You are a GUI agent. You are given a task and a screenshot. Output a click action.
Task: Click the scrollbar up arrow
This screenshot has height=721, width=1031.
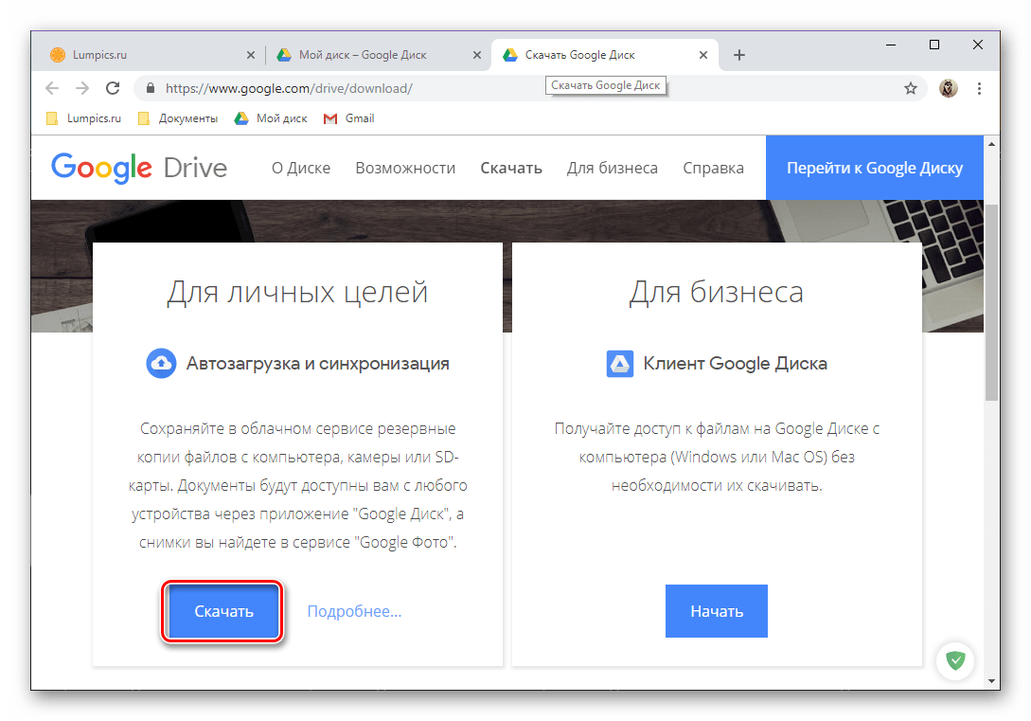(991, 143)
